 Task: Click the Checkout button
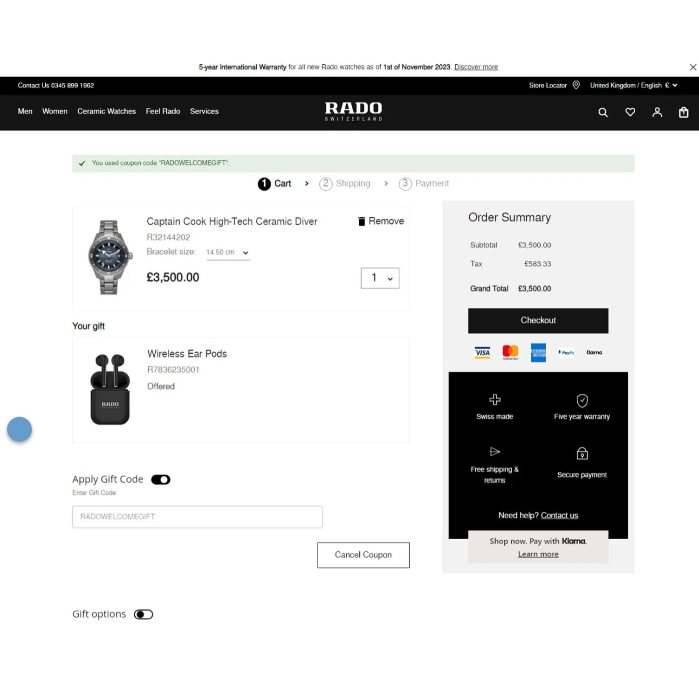pos(538,321)
